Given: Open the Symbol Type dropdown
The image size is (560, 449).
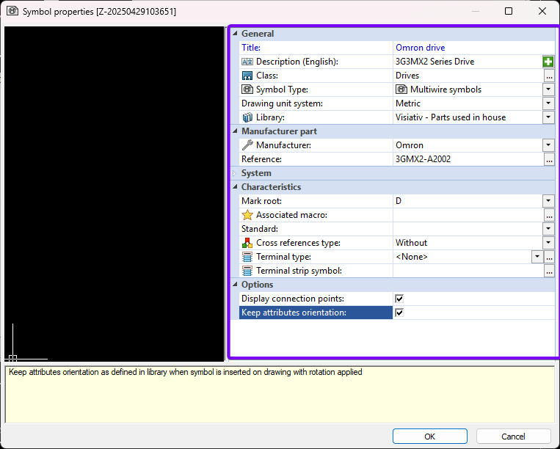Looking at the screenshot, I should 548,90.
